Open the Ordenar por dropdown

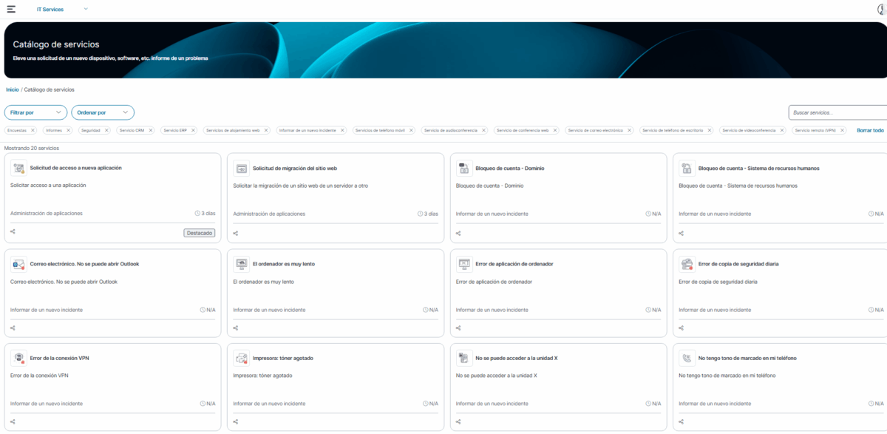click(x=103, y=112)
